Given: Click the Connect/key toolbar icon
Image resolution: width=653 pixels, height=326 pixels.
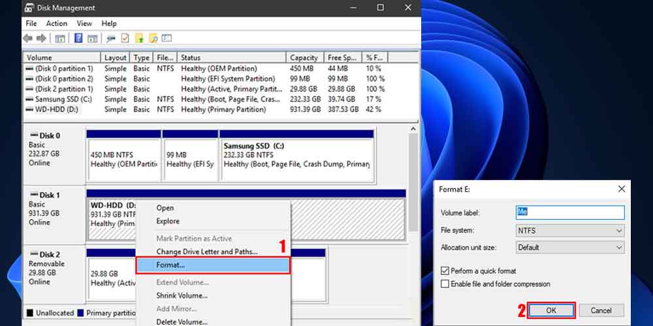Looking at the screenshot, I should point(110,38).
